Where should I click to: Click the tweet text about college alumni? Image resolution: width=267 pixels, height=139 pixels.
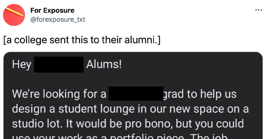82,40
